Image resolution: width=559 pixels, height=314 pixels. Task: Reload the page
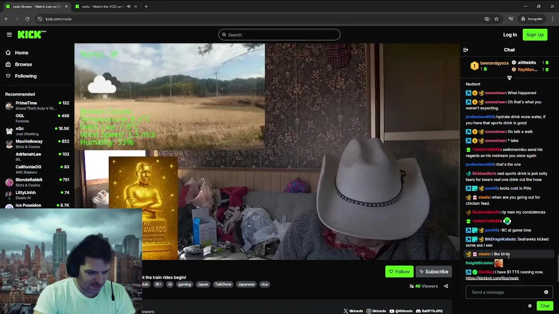pos(27,19)
